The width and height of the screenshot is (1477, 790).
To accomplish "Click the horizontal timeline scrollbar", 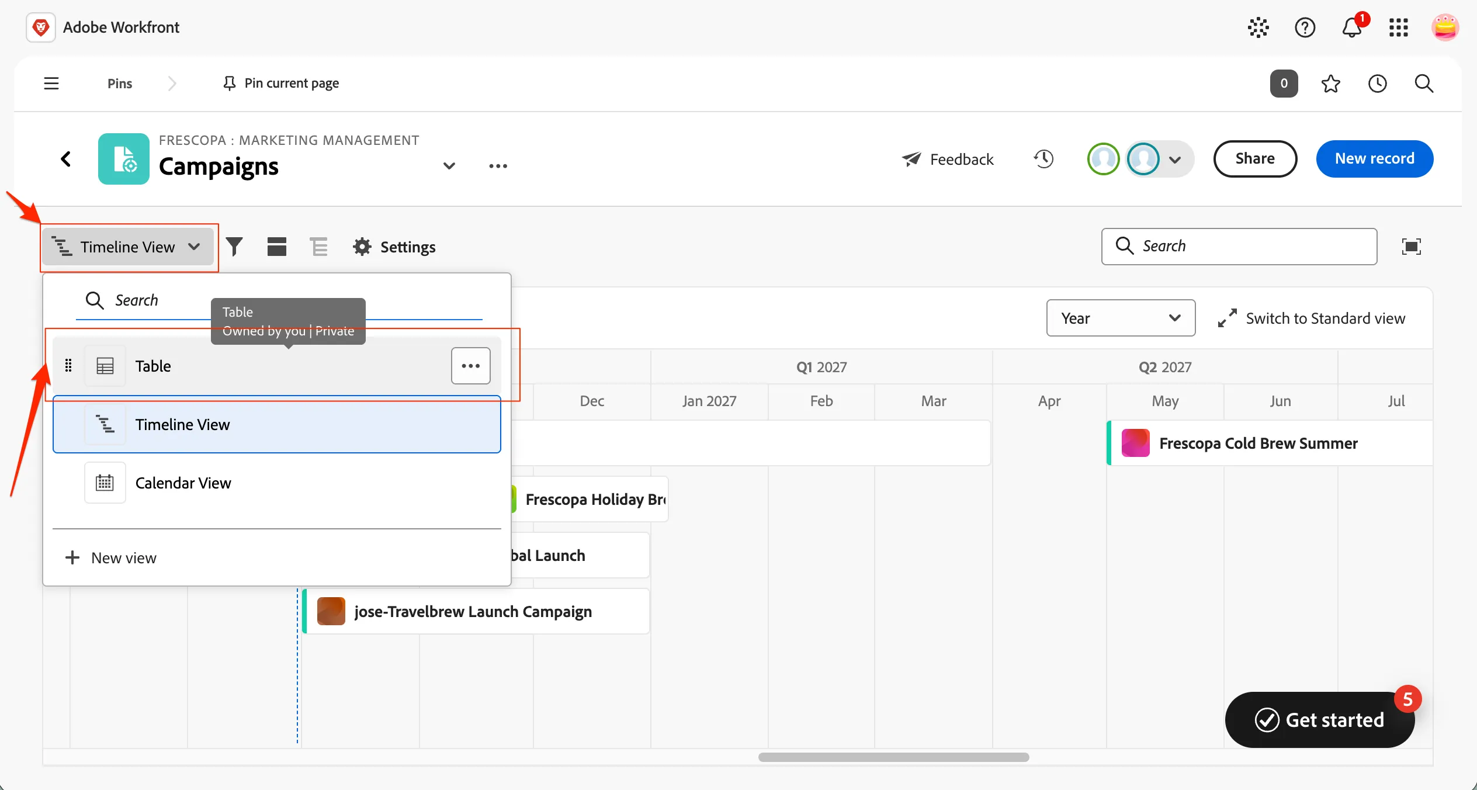I will tap(893, 757).
